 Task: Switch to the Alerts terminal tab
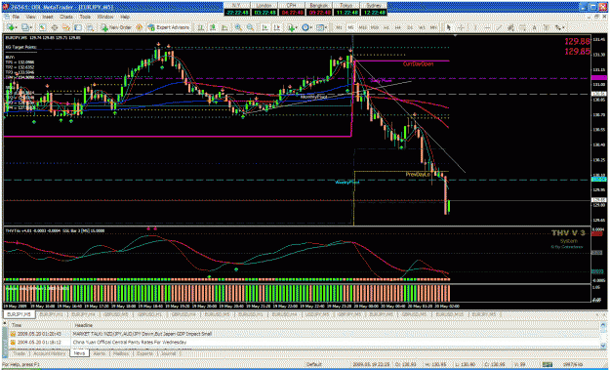point(100,353)
